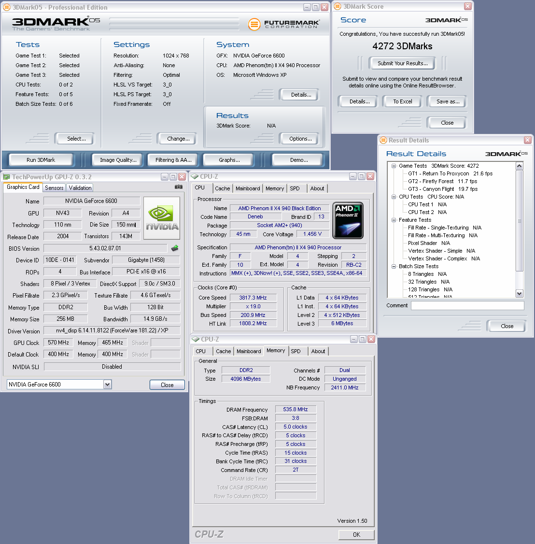Collapse the CPU Tests tree node
535x544 pixels.
tap(394, 197)
